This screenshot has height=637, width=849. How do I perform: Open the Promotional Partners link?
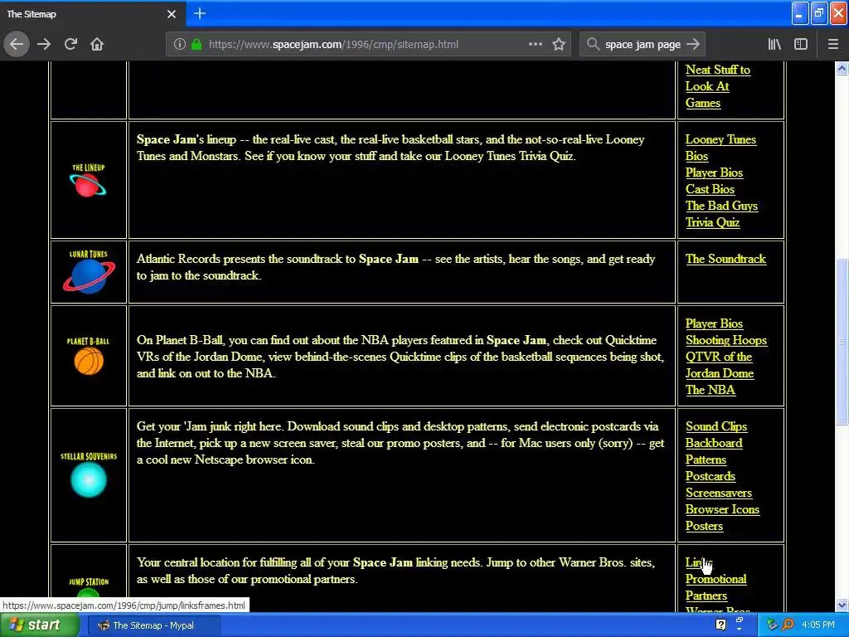click(x=716, y=587)
